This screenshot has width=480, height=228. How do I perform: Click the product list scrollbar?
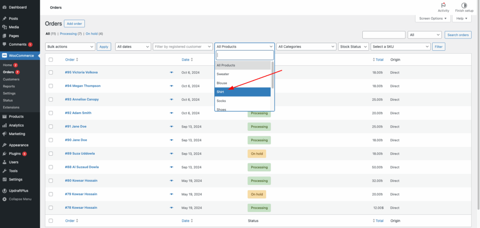[272, 75]
